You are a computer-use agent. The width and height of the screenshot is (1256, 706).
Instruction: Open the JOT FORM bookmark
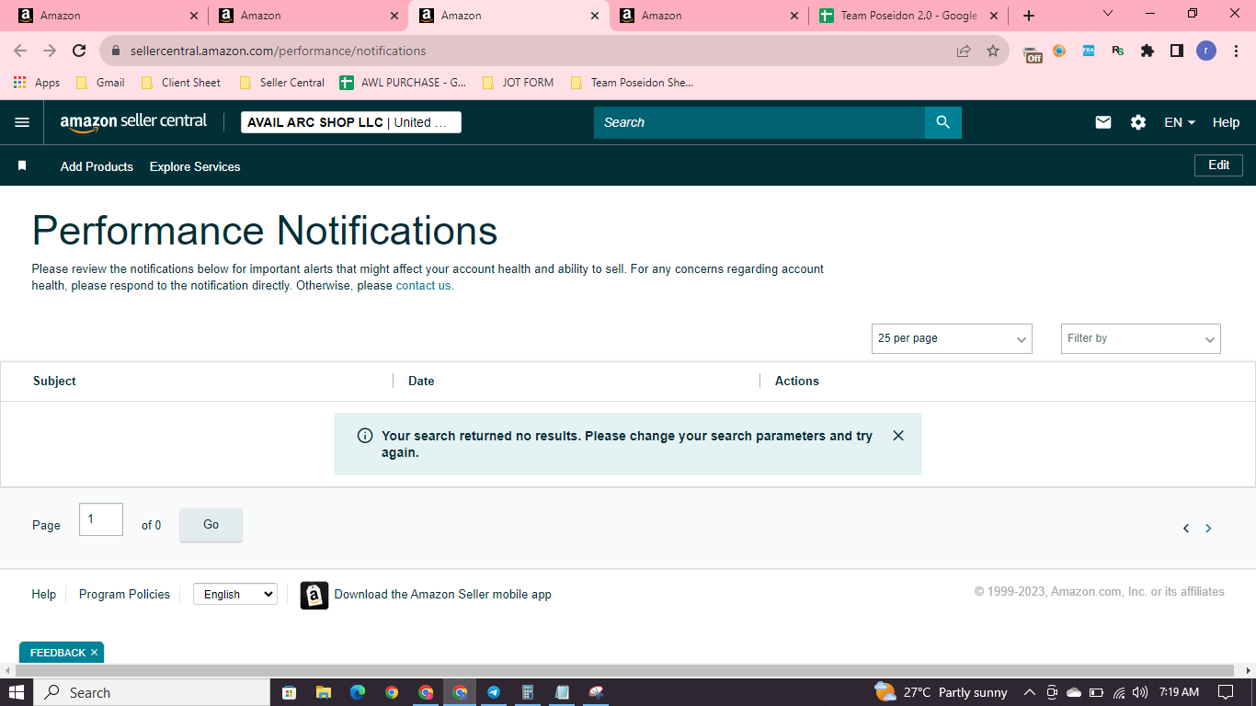coord(518,83)
